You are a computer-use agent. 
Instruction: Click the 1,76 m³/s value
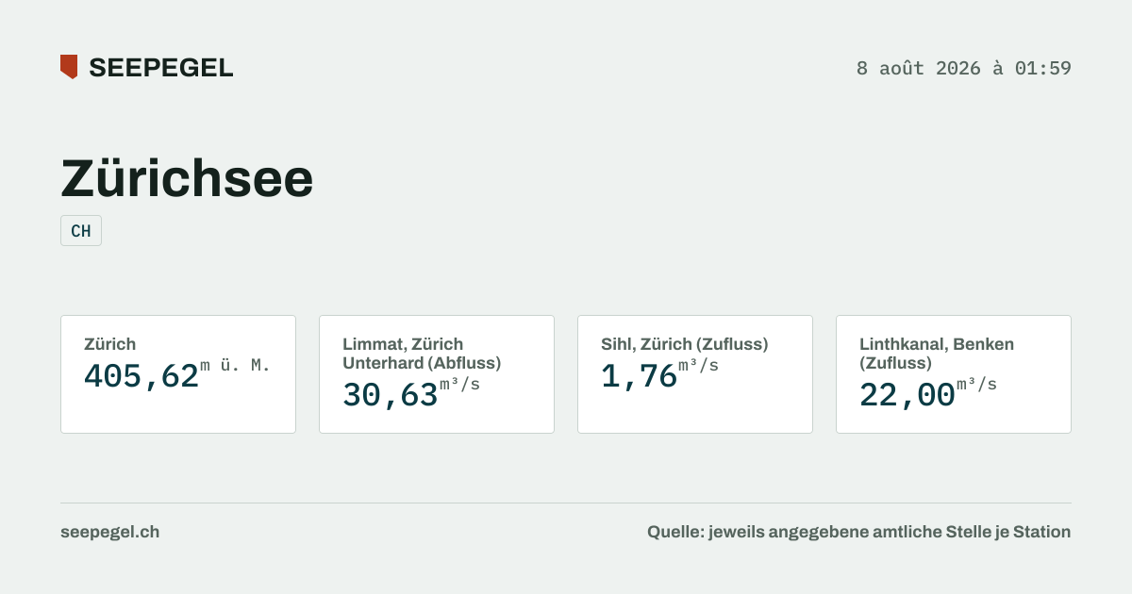[660, 375]
